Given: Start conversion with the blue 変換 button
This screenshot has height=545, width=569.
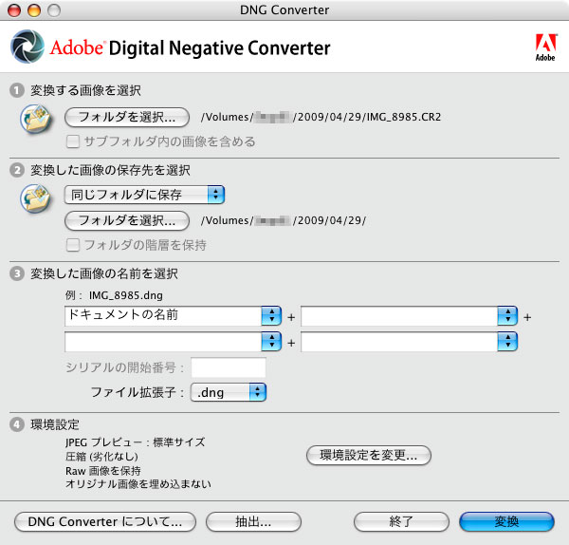Looking at the screenshot, I should 506,522.
